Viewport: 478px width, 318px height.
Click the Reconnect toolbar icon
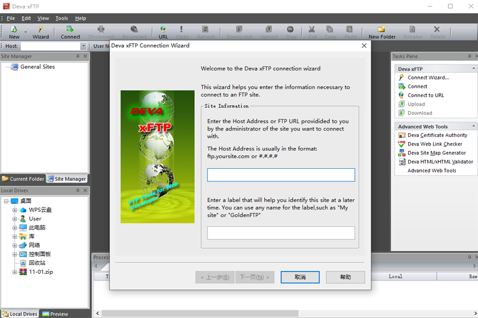[x=134, y=32]
